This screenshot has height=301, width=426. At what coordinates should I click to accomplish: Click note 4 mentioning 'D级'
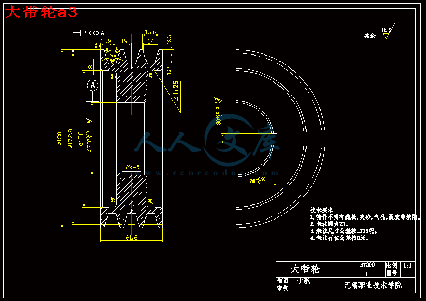pyautogui.click(x=339, y=238)
